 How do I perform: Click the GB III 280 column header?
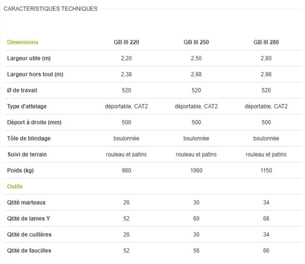266,42
